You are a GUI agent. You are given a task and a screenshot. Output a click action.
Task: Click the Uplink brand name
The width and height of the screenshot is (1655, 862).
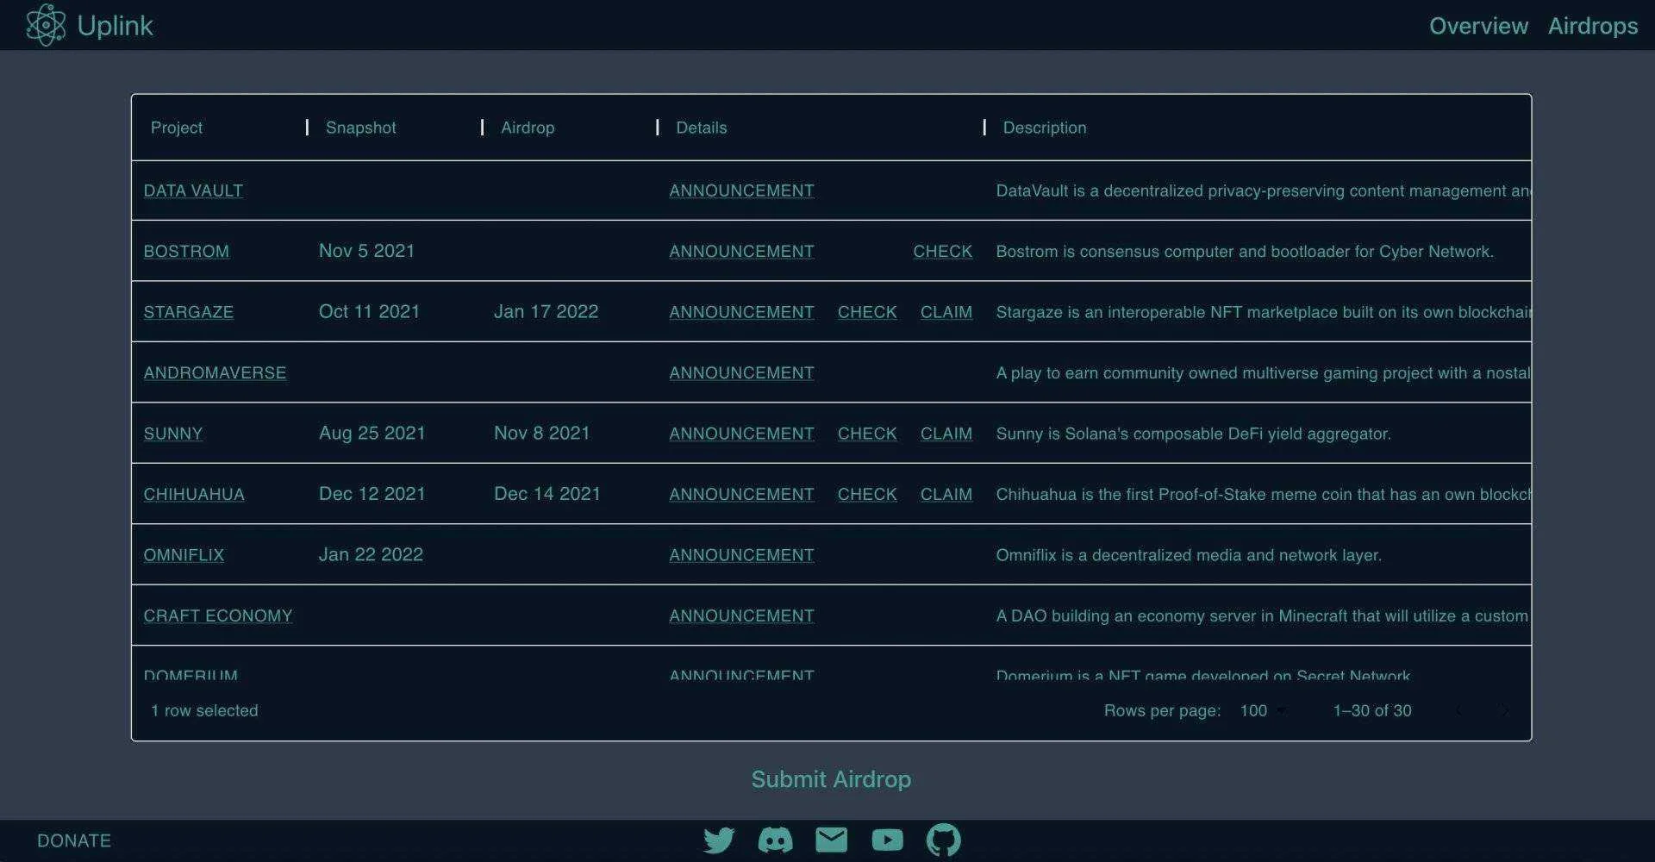[x=116, y=26]
